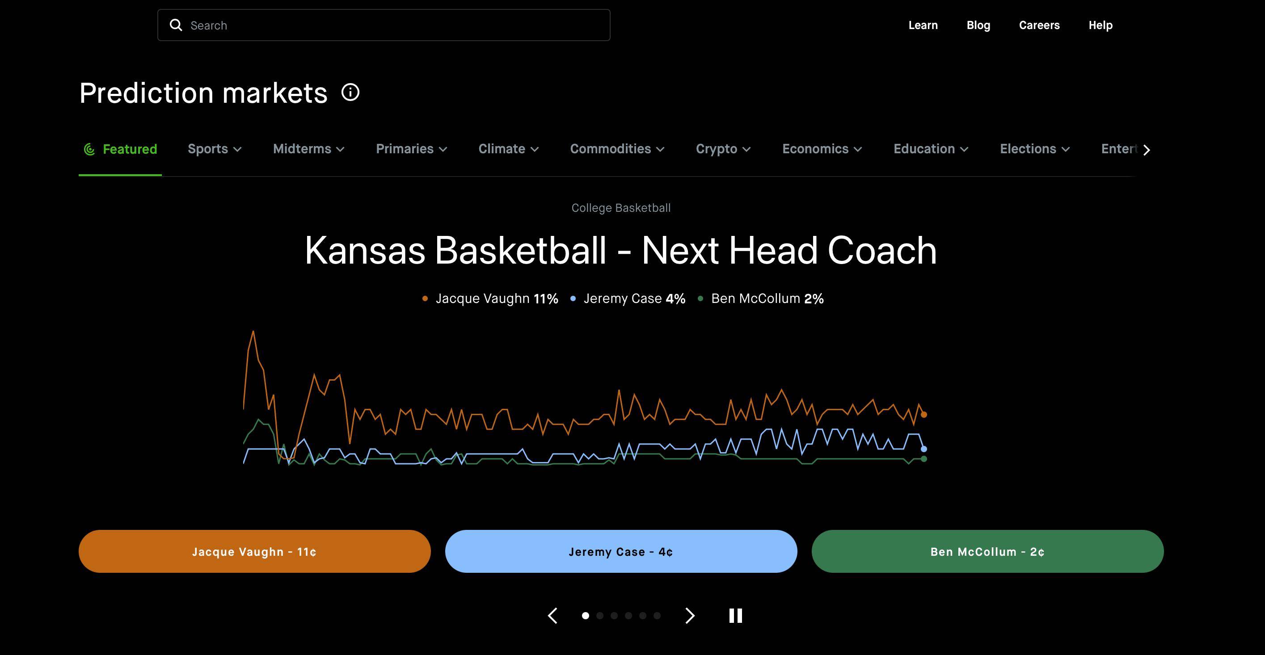Click Ben McCollum 2% legend entry
Viewport: 1265px width, 655px height.
(x=761, y=298)
